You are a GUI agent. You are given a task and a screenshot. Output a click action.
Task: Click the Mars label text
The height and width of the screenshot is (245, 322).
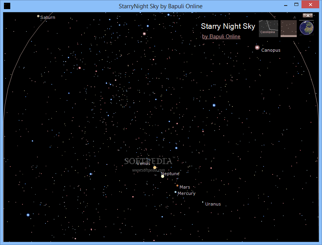(x=185, y=187)
